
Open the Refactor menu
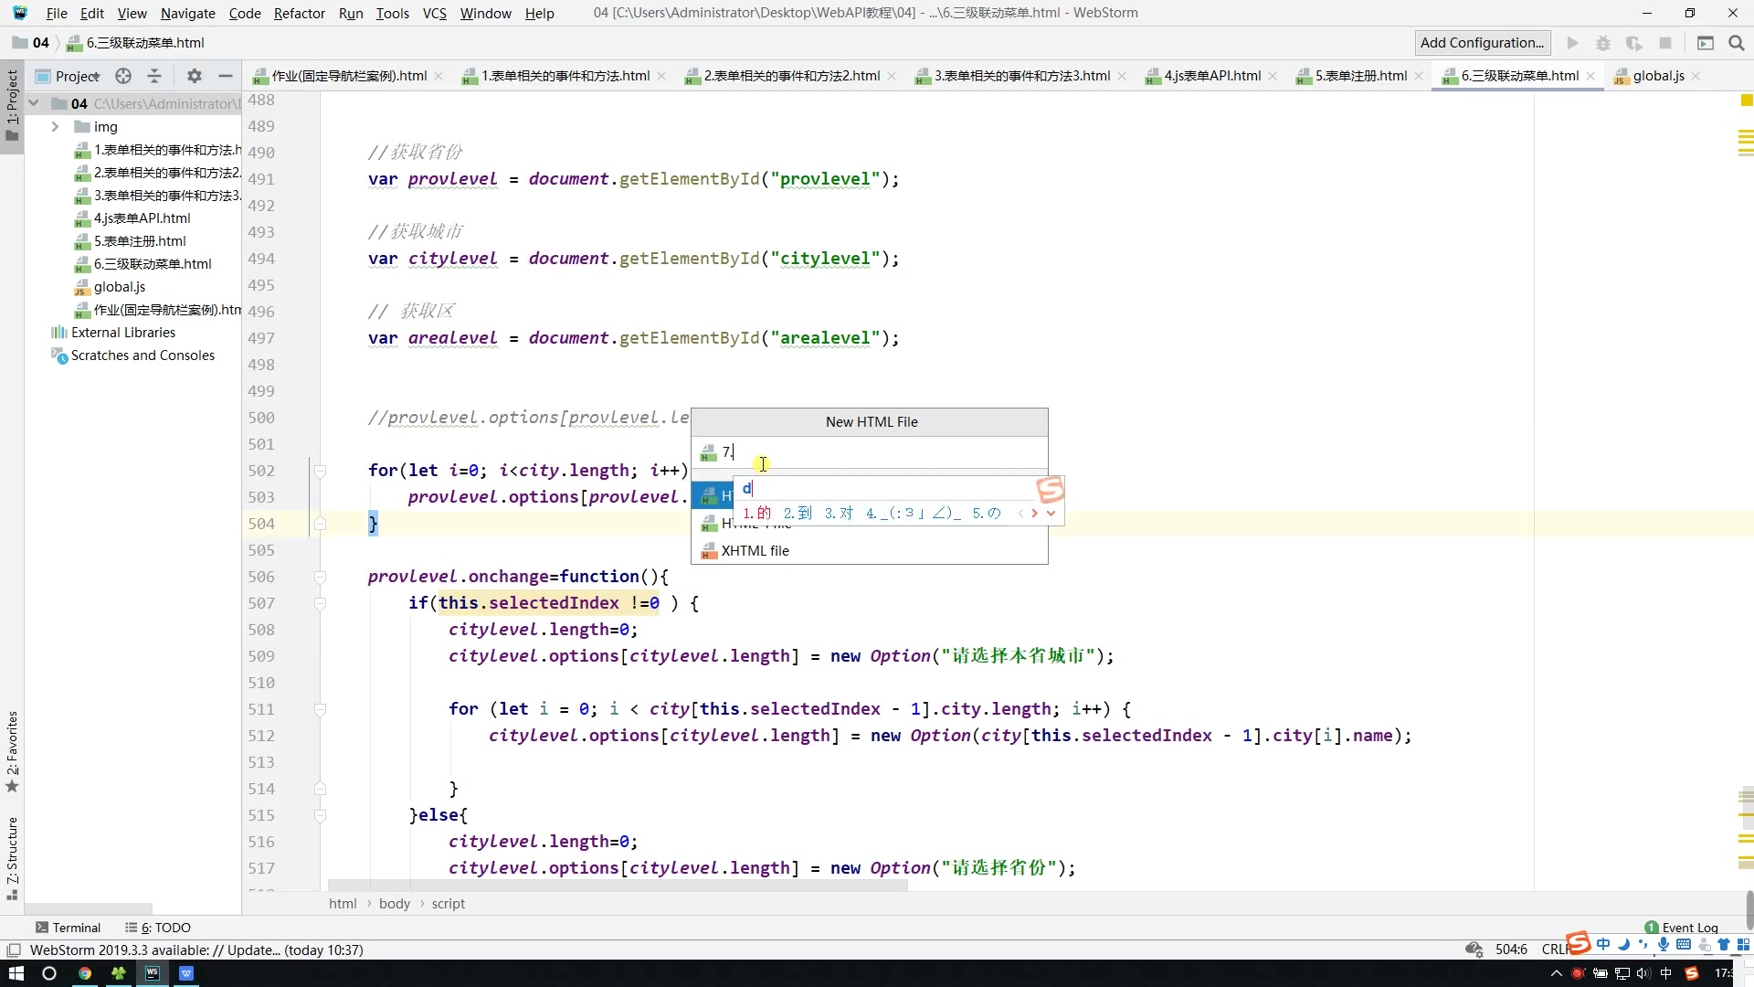299,13
